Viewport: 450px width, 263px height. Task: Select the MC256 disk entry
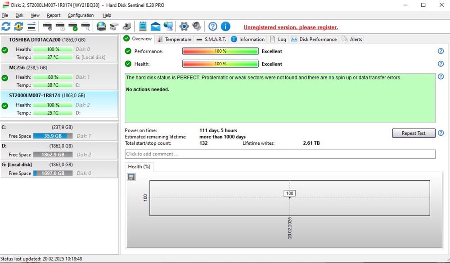[x=59, y=76]
